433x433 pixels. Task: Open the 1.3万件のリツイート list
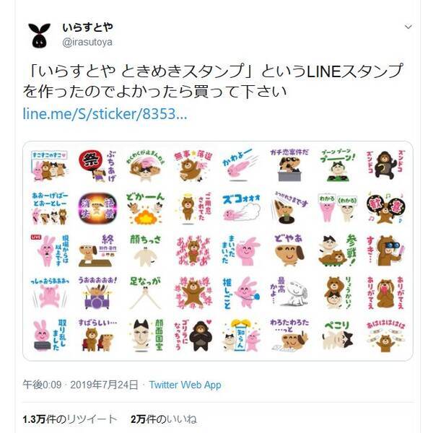tap(70, 419)
